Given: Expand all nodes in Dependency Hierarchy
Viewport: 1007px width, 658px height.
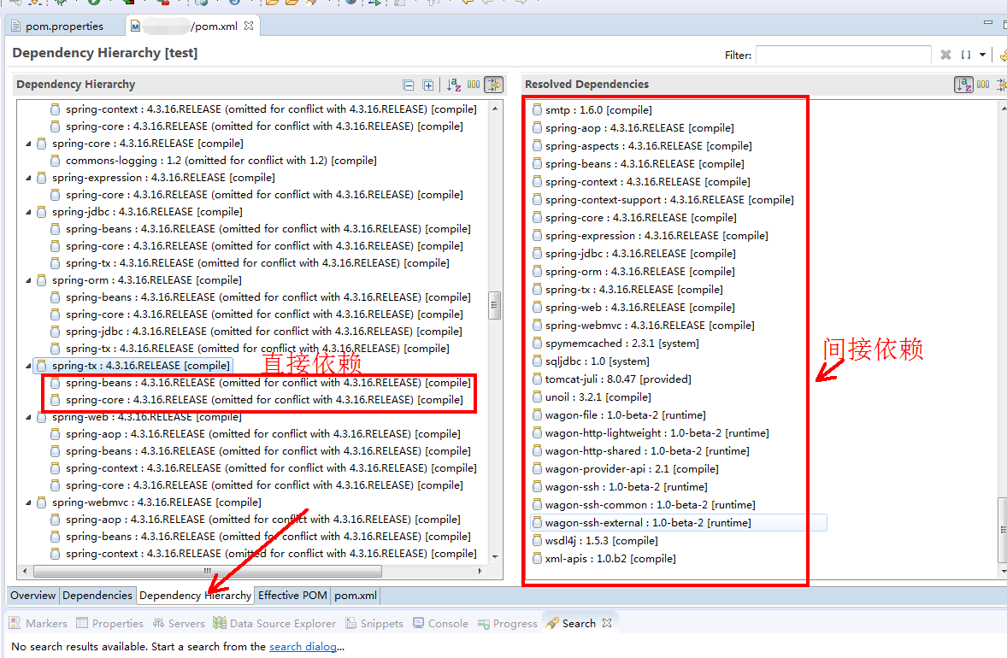Looking at the screenshot, I should tap(427, 85).
